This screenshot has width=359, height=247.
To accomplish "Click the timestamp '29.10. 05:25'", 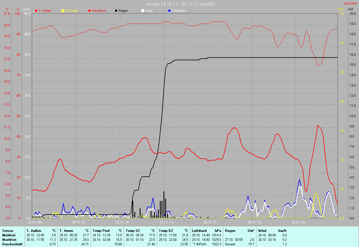I will click(x=68, y=235).
